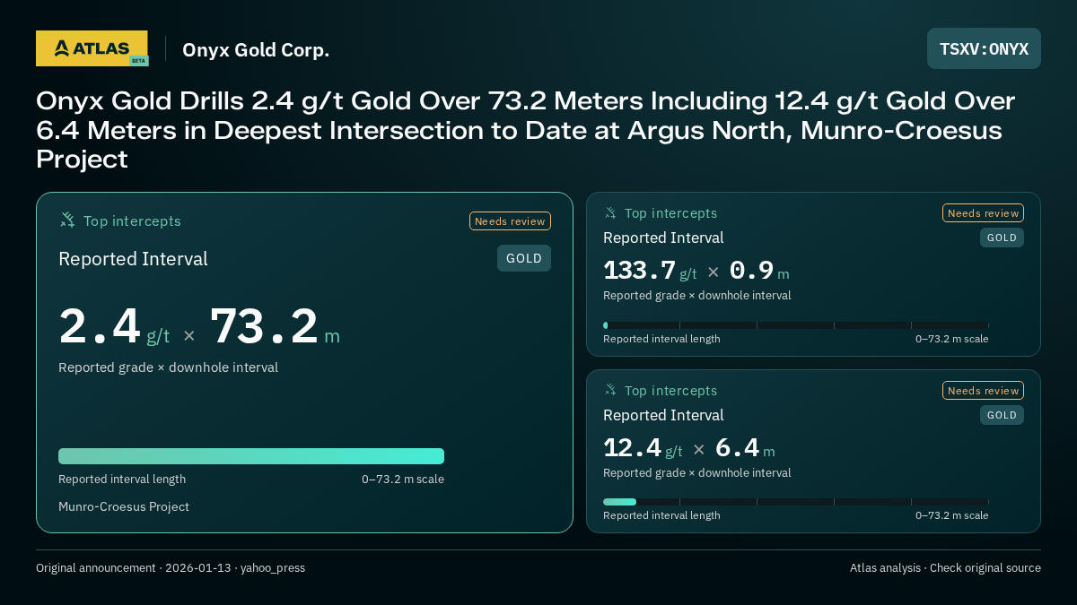Click the drill icon in the 2.4 g/t card
This screenshot has height=605, width=1077.
coord(67,220)
